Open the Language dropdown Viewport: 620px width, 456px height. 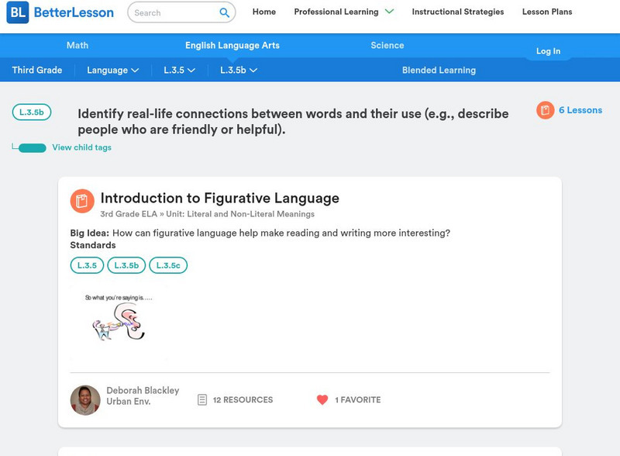tap(112, 70)
